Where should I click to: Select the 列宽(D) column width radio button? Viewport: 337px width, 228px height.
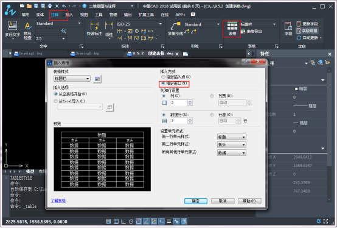[212, 96]
